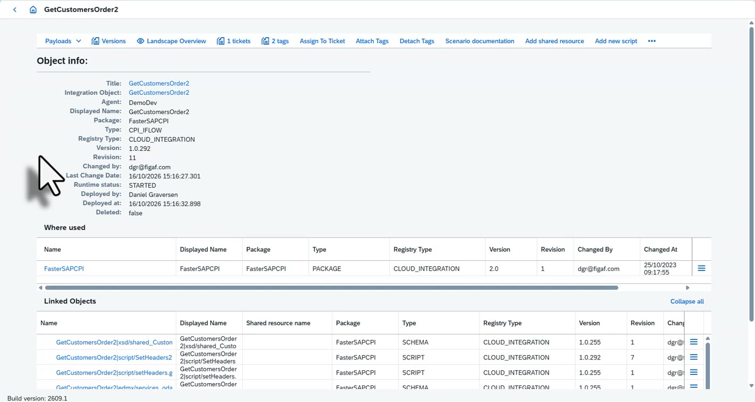Click Add shared resource
The image size is (755, 402).
tap(554, 41)
